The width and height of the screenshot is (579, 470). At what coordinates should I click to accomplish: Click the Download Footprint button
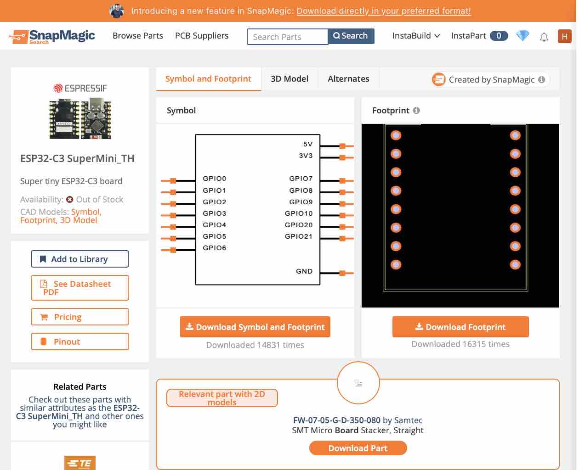click(460, 327)
